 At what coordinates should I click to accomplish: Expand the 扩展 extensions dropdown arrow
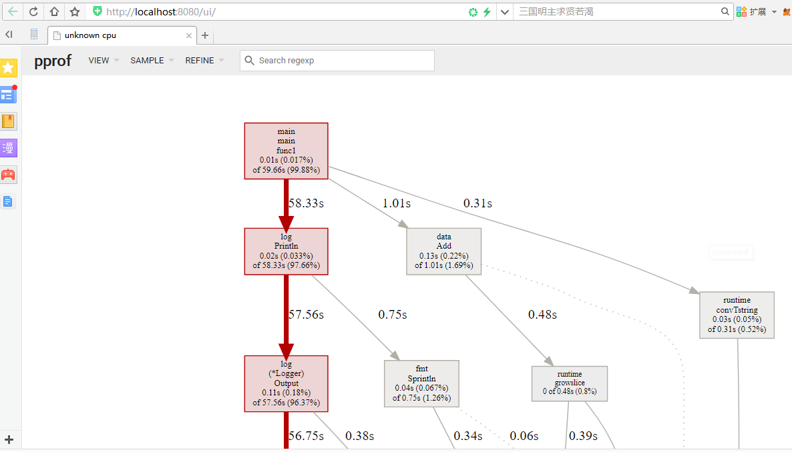coord(775,11)
